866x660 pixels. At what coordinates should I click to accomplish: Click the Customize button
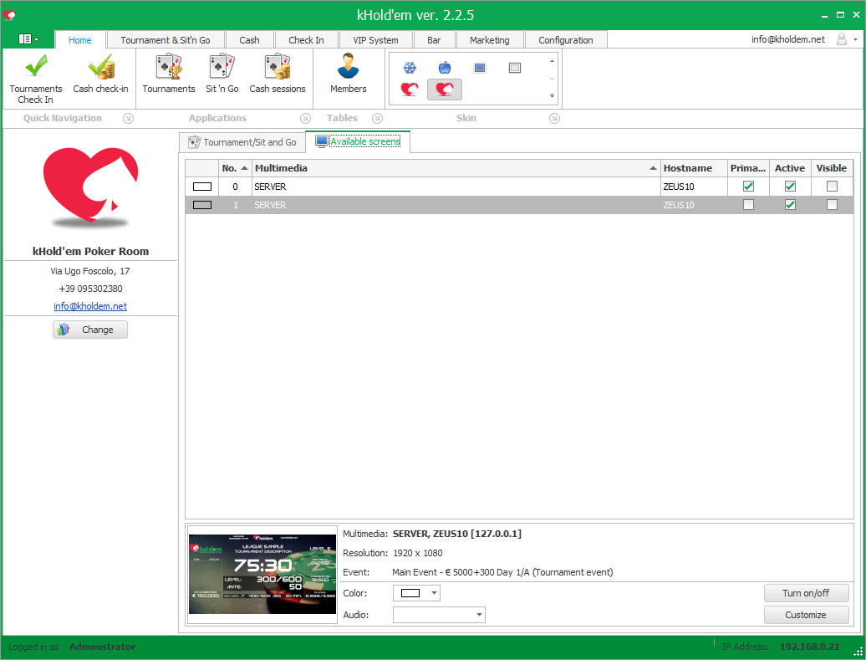pos(806,615)
